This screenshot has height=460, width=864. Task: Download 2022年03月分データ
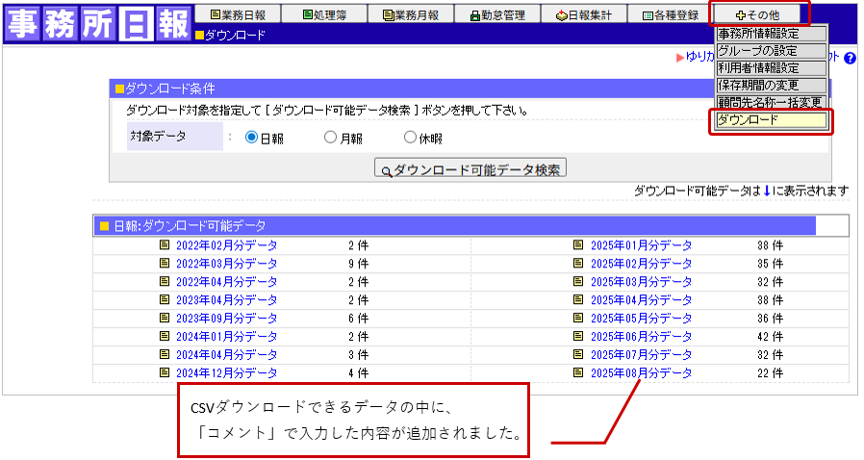[x=226, y=264]
